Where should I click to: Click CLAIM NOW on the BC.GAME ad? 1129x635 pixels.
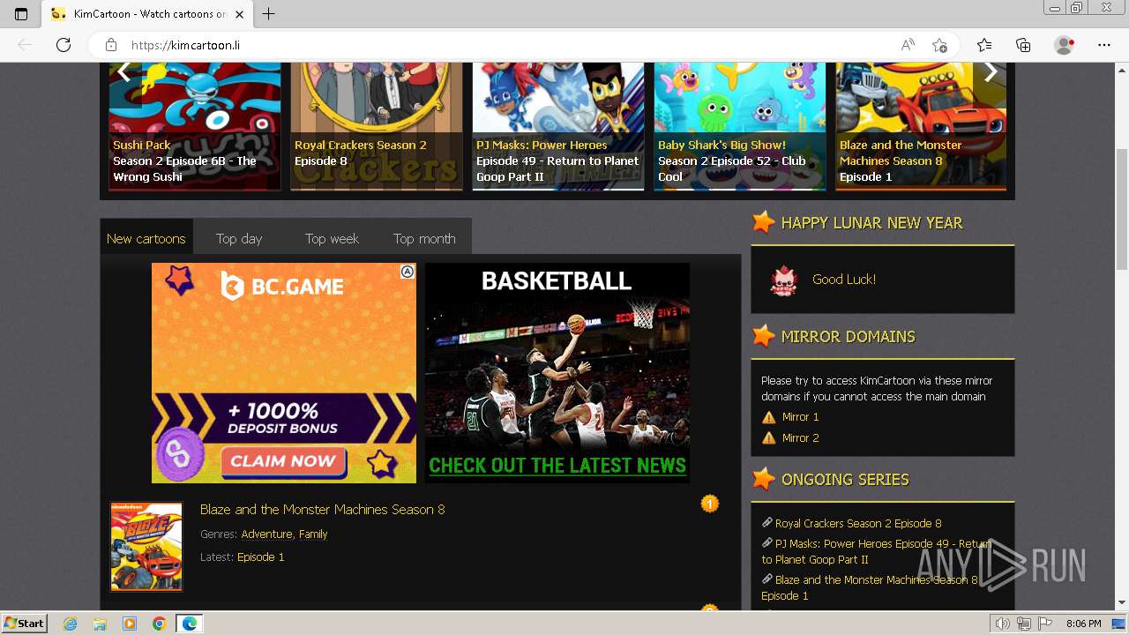(x=282, y=460)
